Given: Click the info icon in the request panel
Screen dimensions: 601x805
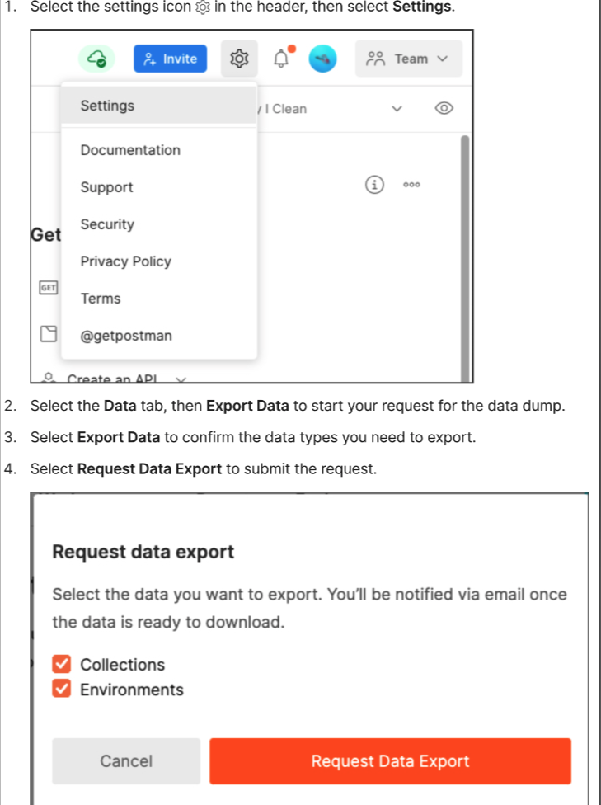Looking at the screenshot, I should 373,184.
